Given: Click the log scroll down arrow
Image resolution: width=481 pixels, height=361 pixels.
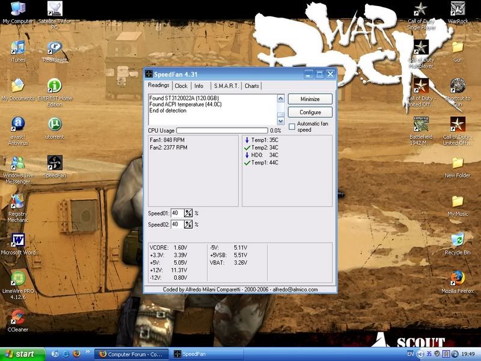Looking at the screenshot, I should 281,121.
